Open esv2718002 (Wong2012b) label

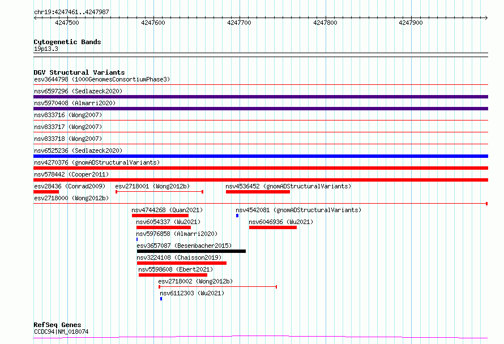195,281
